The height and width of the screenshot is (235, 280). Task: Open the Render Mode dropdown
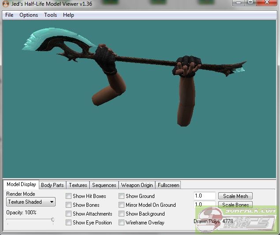[x=31, y=202]
